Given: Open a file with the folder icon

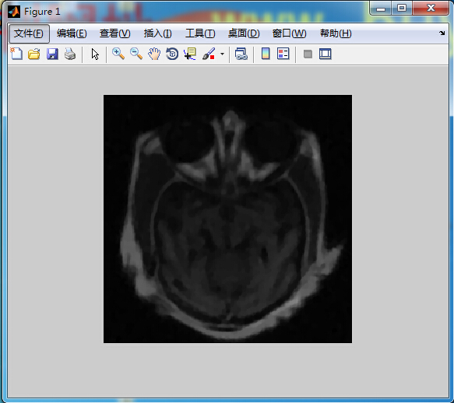Looking at the screenshot, I should (34, 54).
